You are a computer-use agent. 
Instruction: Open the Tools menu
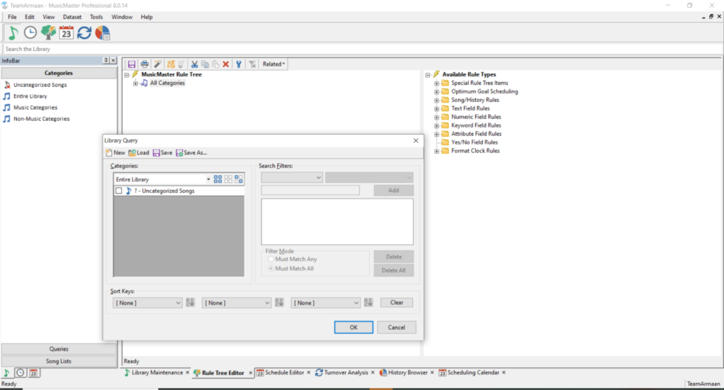point(96,17)
